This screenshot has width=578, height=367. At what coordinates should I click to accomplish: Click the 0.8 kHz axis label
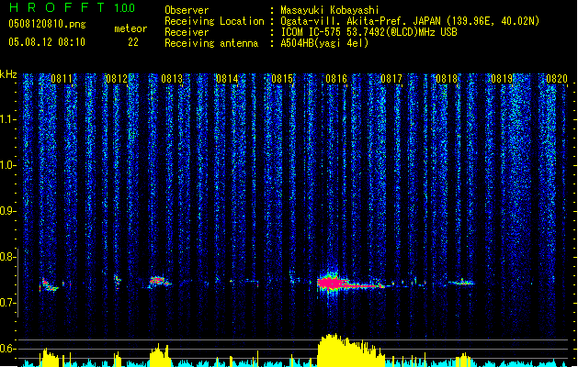click(8, 257)
